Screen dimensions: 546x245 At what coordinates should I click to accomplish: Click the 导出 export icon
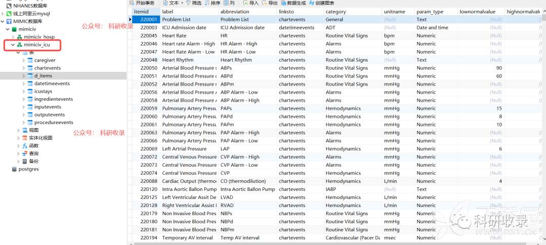264,3
